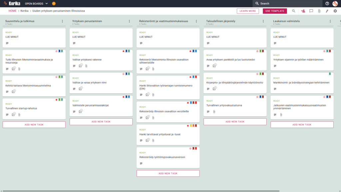Open the board attachments paperclip icon
This screenshot has height=192, width=341.
pos(319,11)
